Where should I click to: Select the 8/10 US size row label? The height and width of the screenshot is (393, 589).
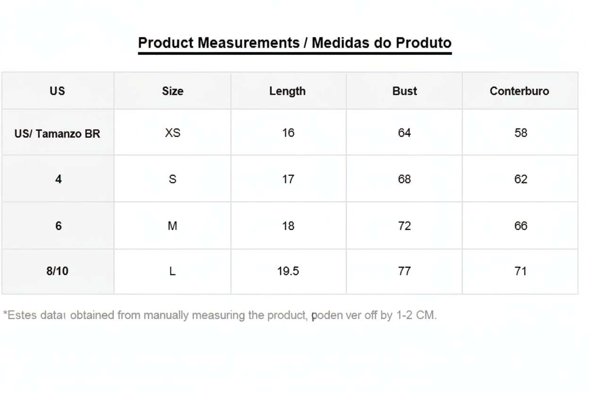57,271
